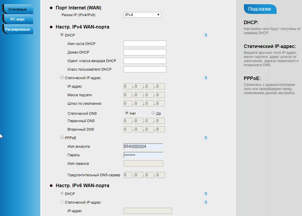Click help icon next to IPv6 DHCP
The height and width of the screenshot is (216, 302).
tap(206, 194)
